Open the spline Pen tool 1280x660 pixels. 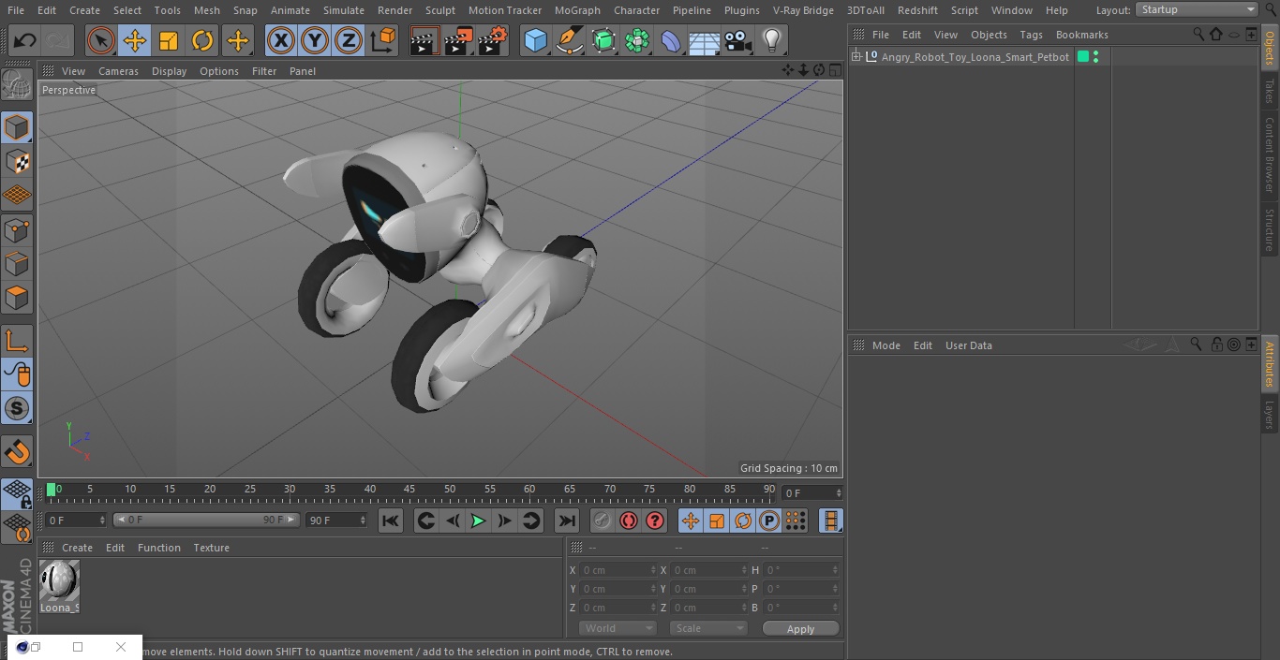click(569, 40)
